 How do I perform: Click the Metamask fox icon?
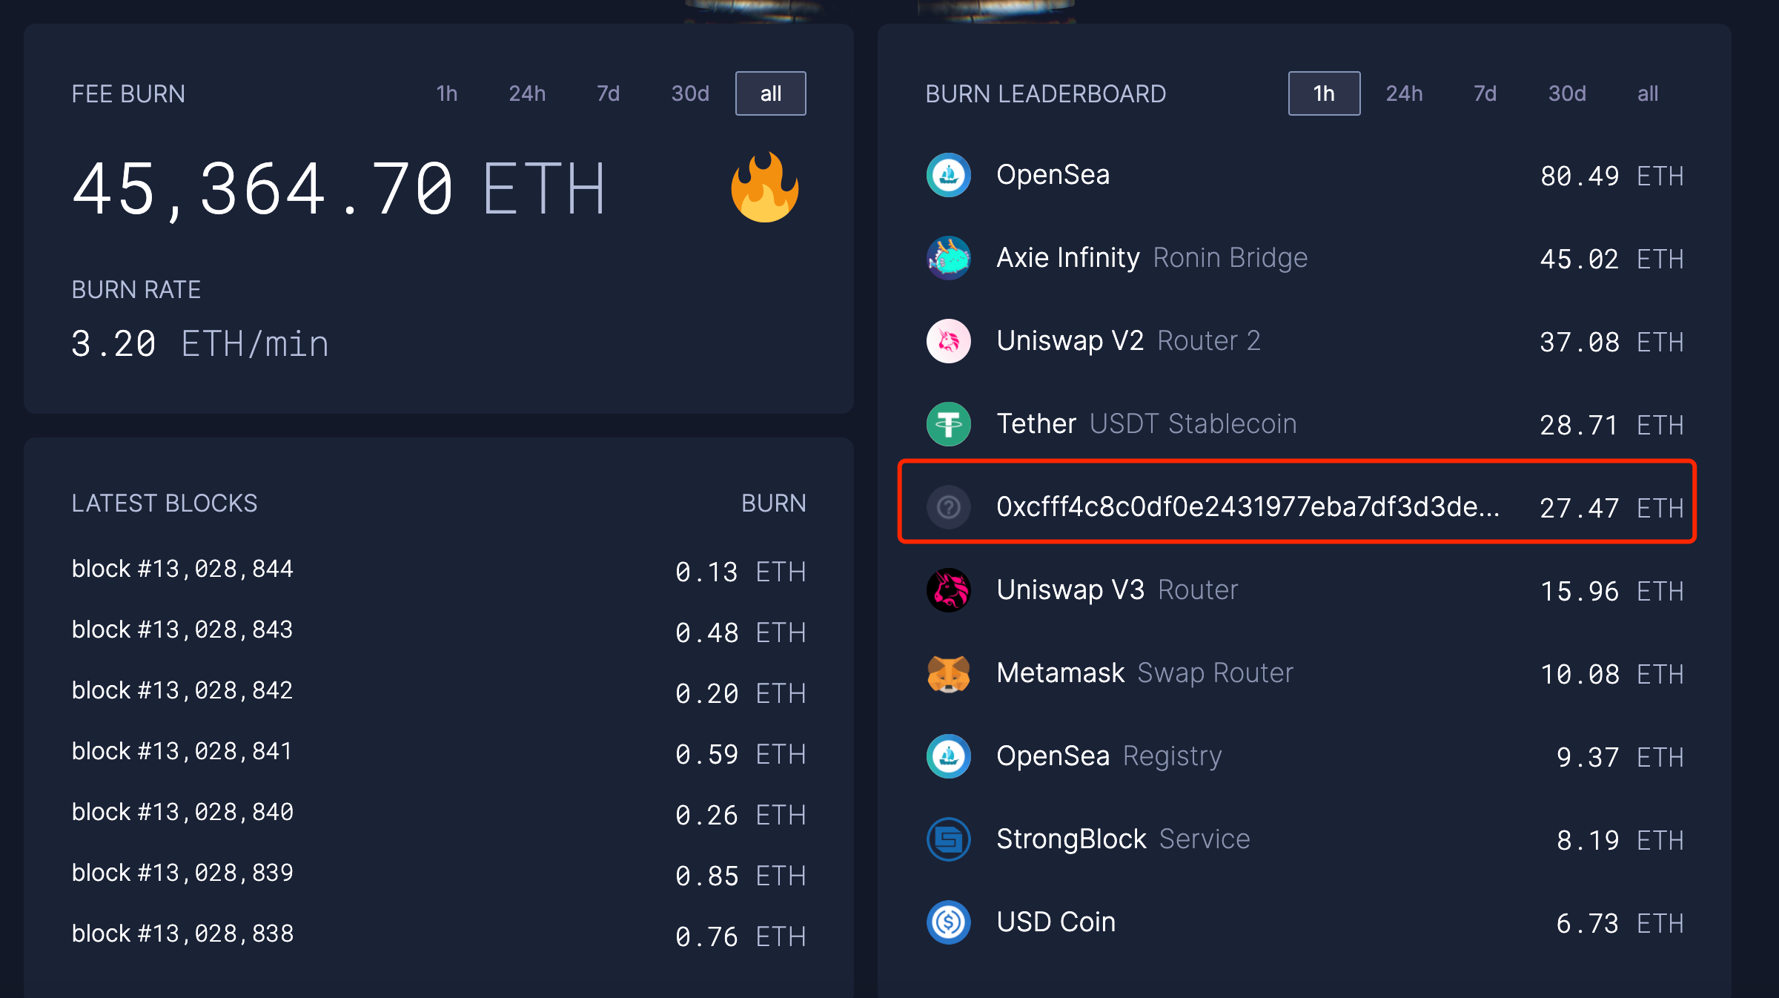coord(949,673)
